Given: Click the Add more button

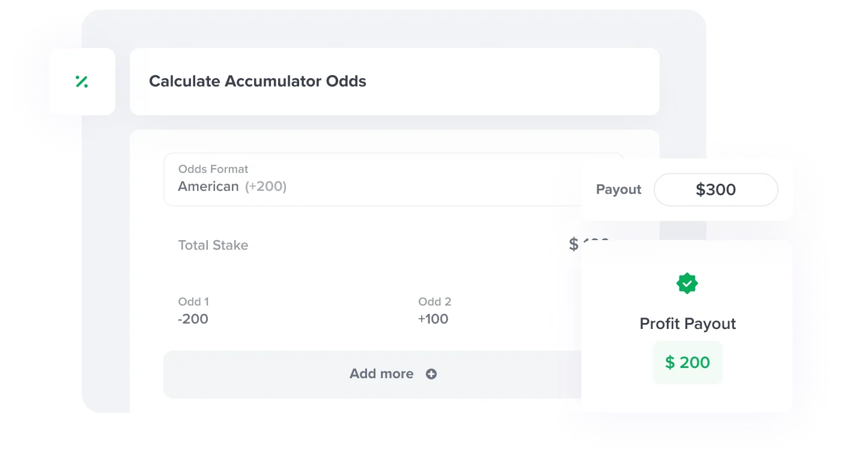Looking at the screenshot, I should coord(372,375).
